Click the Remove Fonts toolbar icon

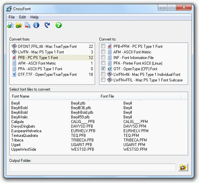coord(27,25)
